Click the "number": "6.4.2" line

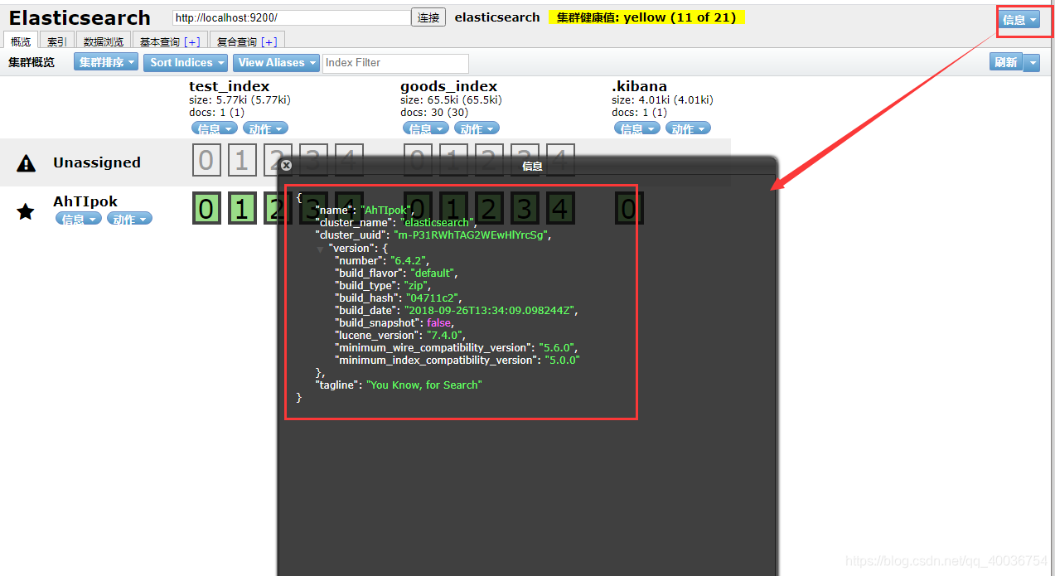[x=380, y=260]
